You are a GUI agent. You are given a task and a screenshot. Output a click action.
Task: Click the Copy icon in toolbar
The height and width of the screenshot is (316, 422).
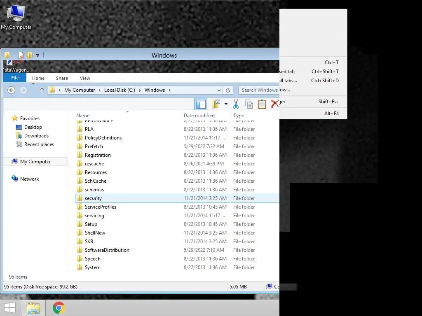249,104
